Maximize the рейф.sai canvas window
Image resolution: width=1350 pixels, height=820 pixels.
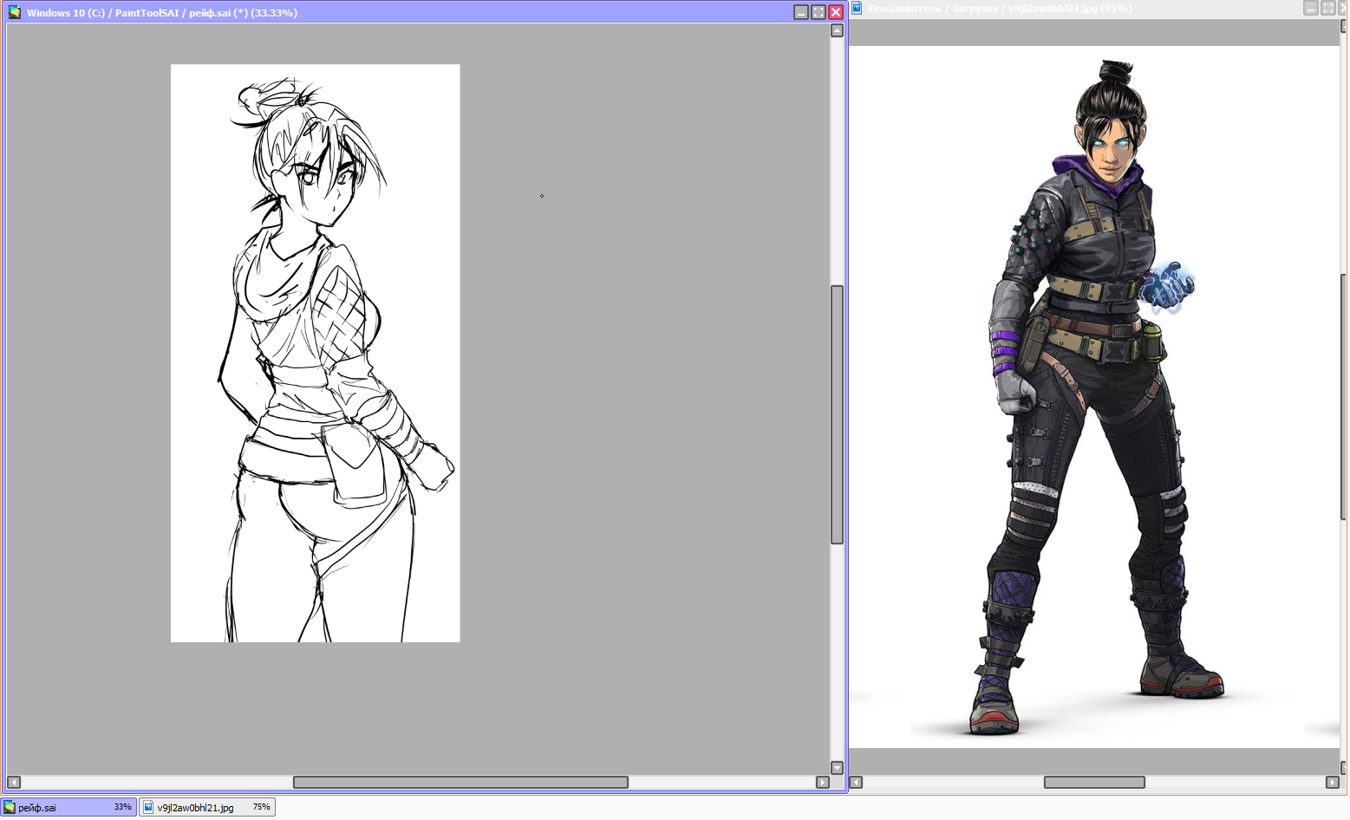point(818,12)
